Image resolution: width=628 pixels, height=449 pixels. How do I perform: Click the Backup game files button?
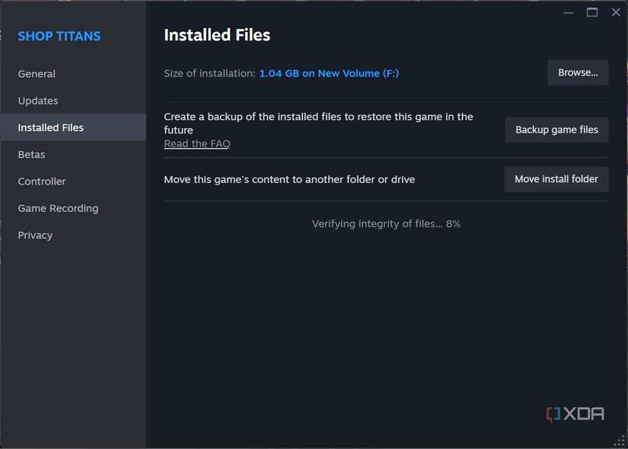556,130
